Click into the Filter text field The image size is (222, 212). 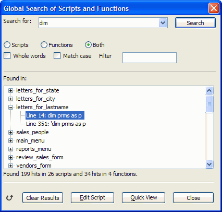point(150,57)
